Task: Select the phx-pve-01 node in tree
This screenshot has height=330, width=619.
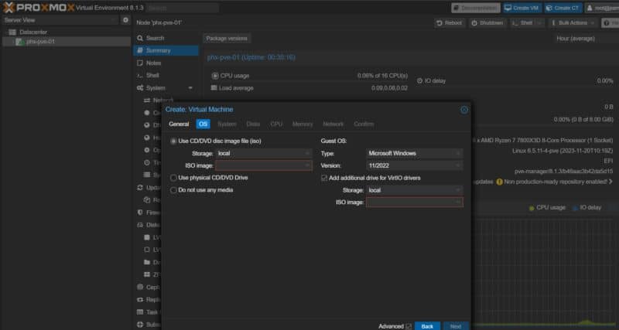Action: click(x=40, y=42)
